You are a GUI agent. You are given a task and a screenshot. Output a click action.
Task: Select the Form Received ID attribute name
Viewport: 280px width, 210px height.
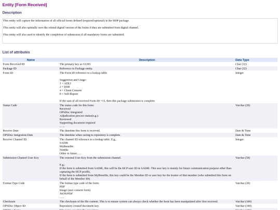(x=14, y=64)
